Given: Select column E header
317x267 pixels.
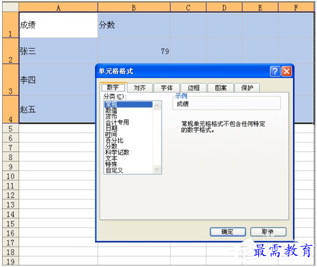Looking at the screenshot, I should point(260,8).
